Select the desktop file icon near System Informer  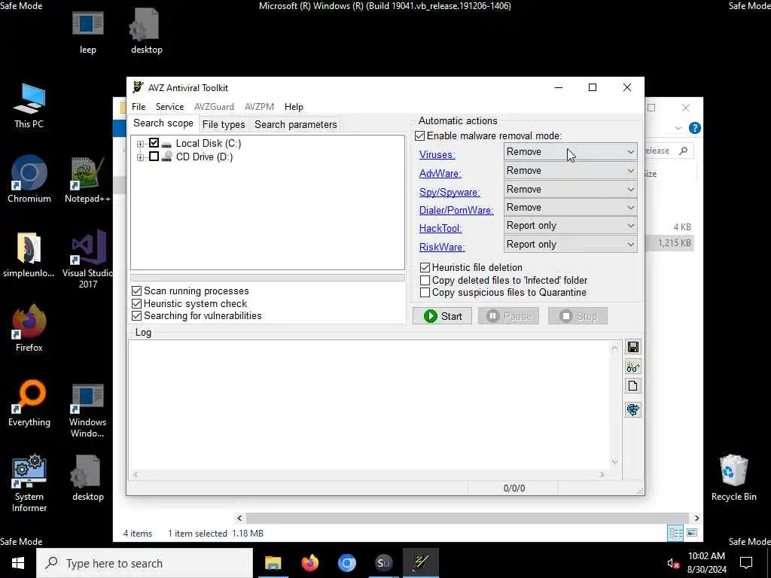coord(87,478)
